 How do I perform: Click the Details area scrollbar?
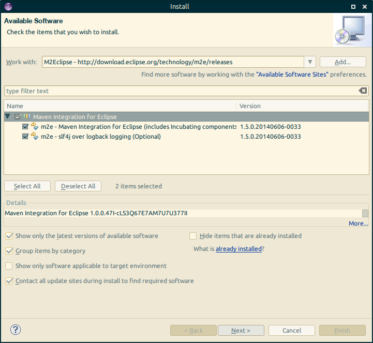click(x=365, y=213)
